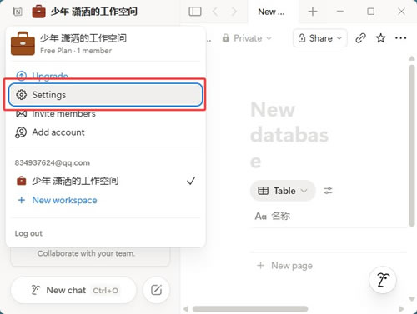
Task: Click the small red briefcase in workspace list
Action: (21, 181)
